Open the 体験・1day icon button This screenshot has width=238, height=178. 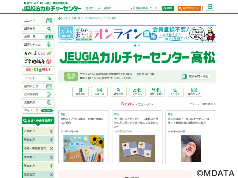pos(156,92)
